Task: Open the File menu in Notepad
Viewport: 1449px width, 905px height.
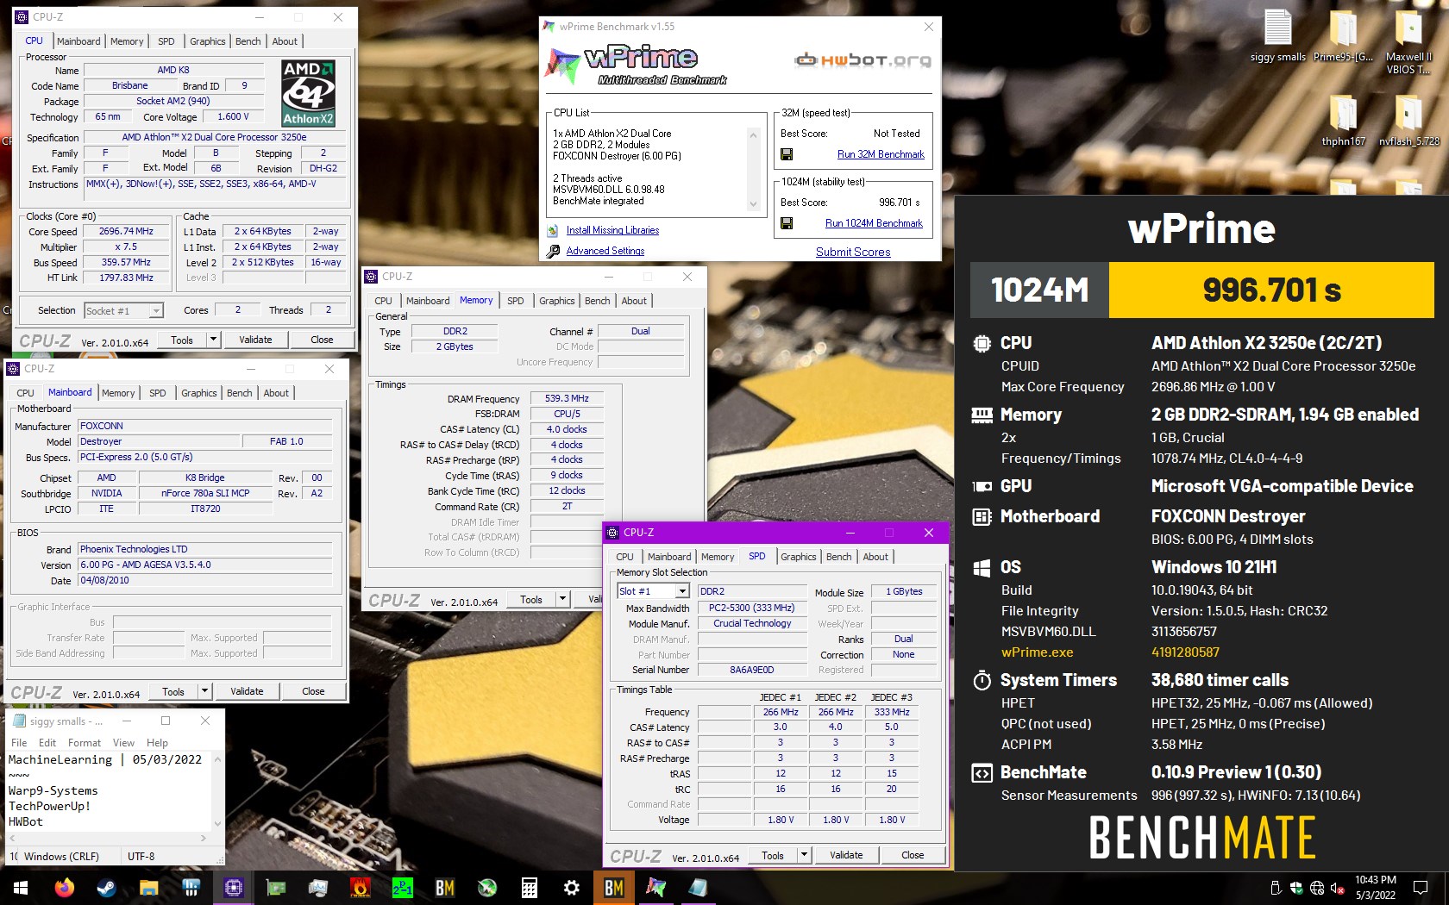Action: coord(19,743)
